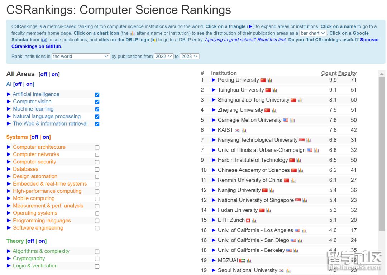The width and height of the screenshot is (387, 275).
Task: Expand the Artificial intelligence area triangle
Action: [9, 94]
